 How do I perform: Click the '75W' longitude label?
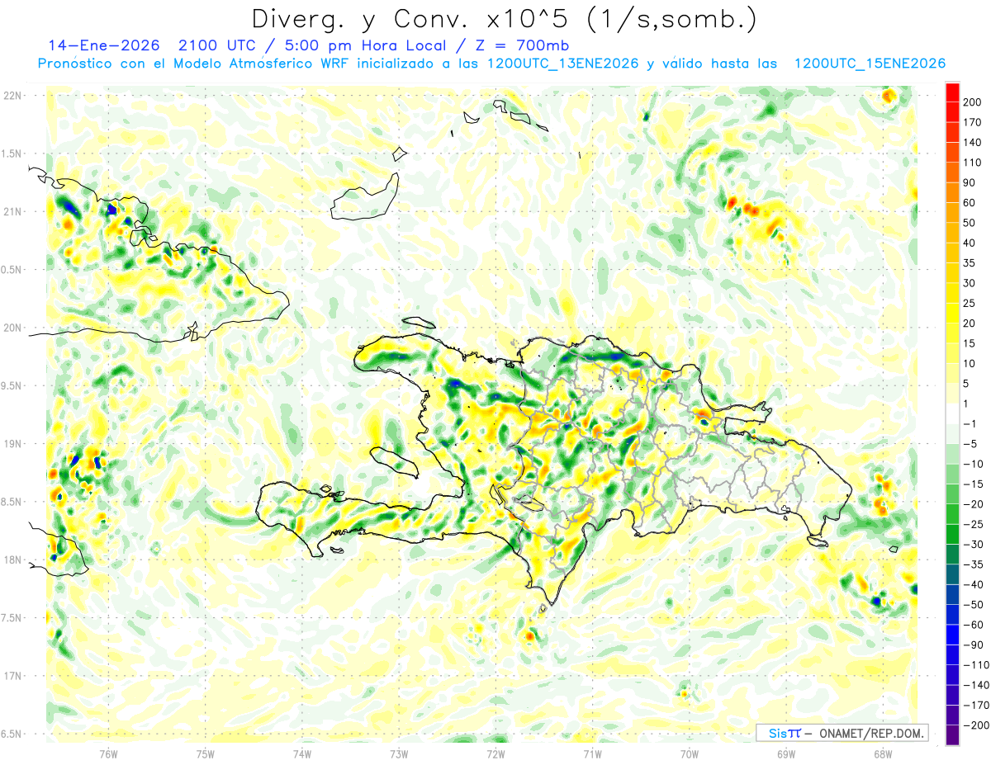click(x=205, y=753)
